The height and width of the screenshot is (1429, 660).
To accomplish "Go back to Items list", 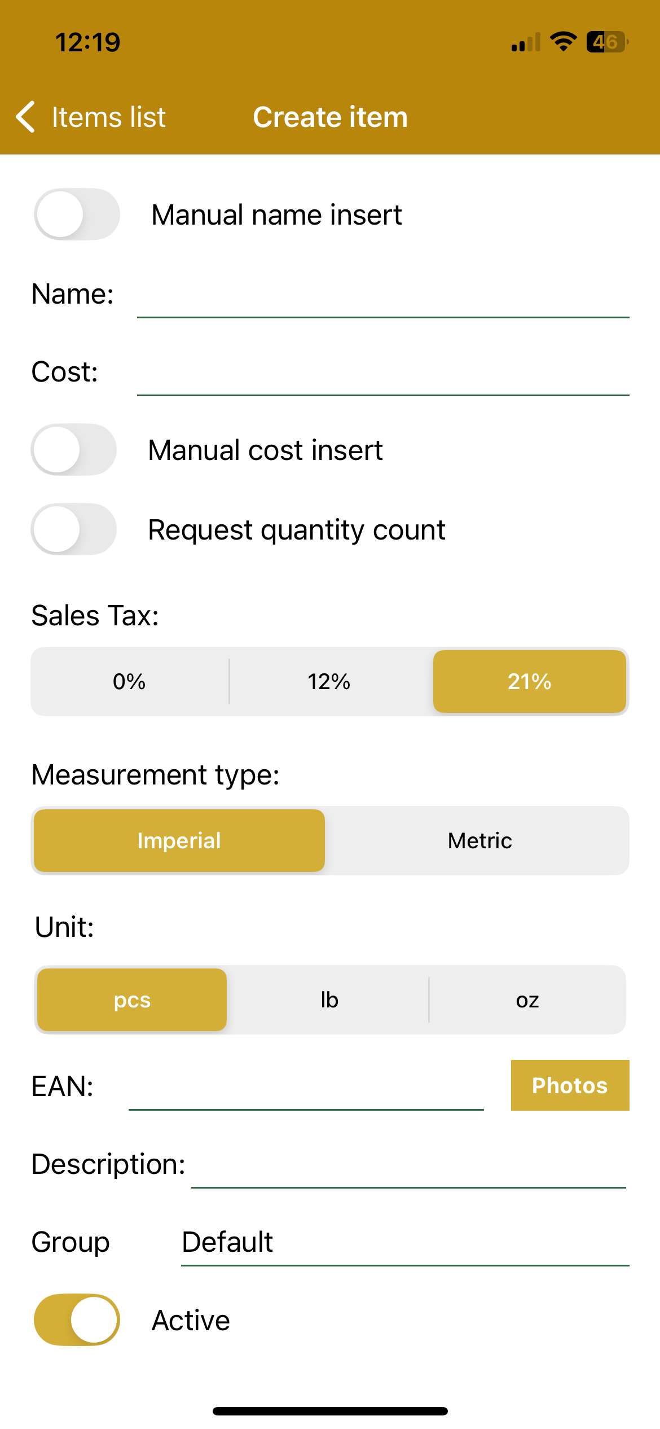I will click(108, 117).
